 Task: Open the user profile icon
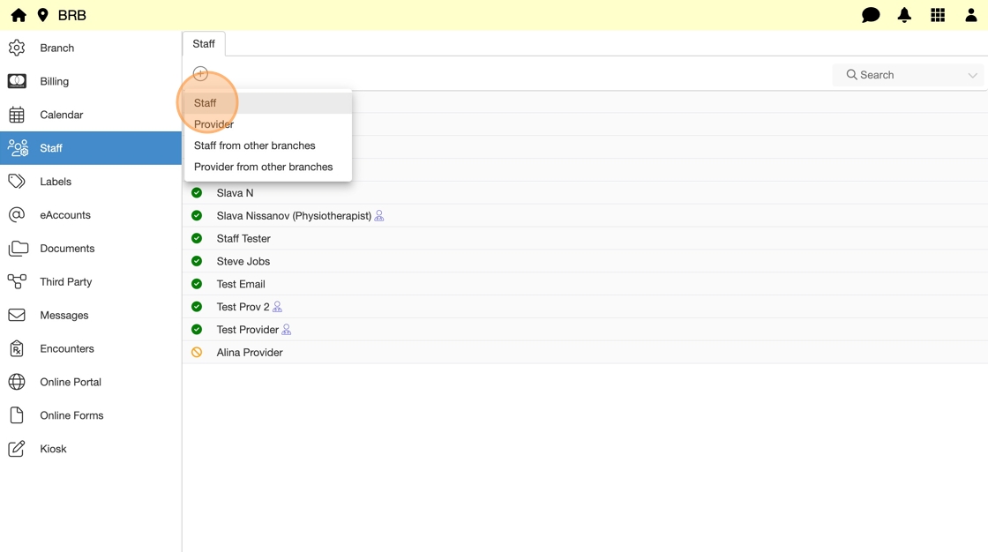[x=970, y=15]
